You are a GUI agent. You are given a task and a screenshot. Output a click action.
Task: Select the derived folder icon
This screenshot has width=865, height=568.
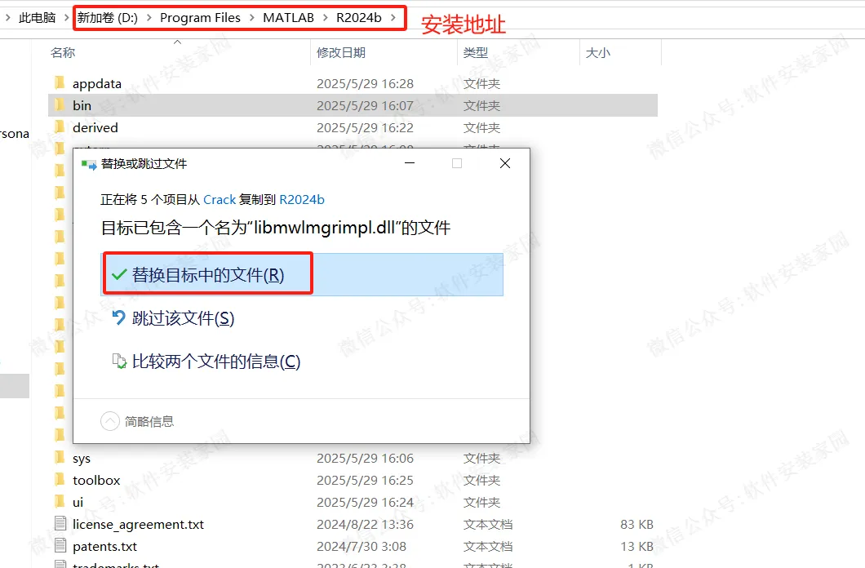pyautogui.click(x=60, y=127)
